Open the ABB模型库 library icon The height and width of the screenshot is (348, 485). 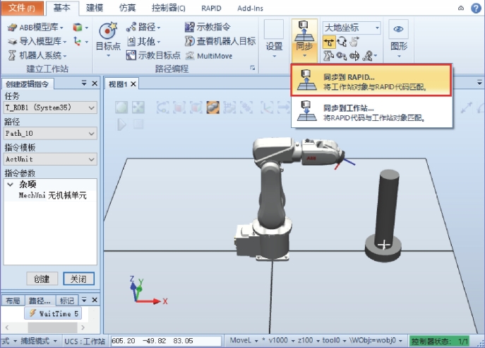(x=13, y=28)
